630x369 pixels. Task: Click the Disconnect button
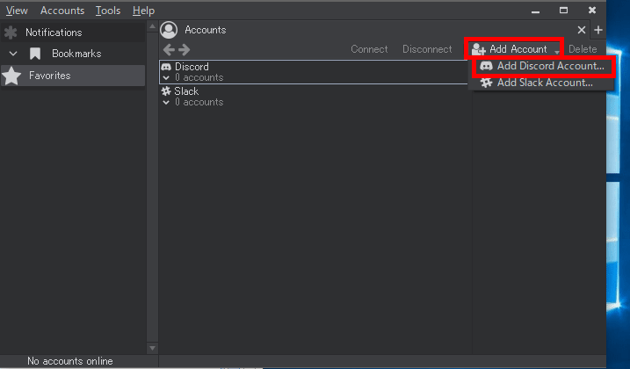tap(427, 49)
